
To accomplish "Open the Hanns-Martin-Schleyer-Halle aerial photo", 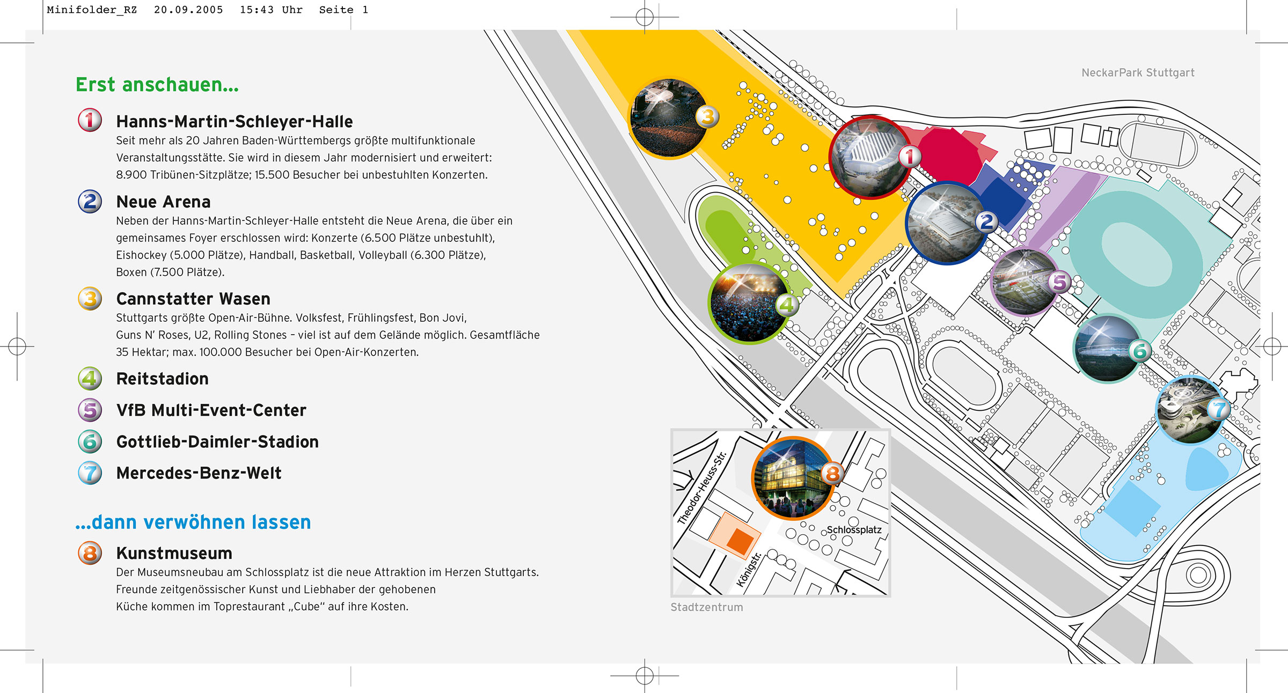I will 869,157.
